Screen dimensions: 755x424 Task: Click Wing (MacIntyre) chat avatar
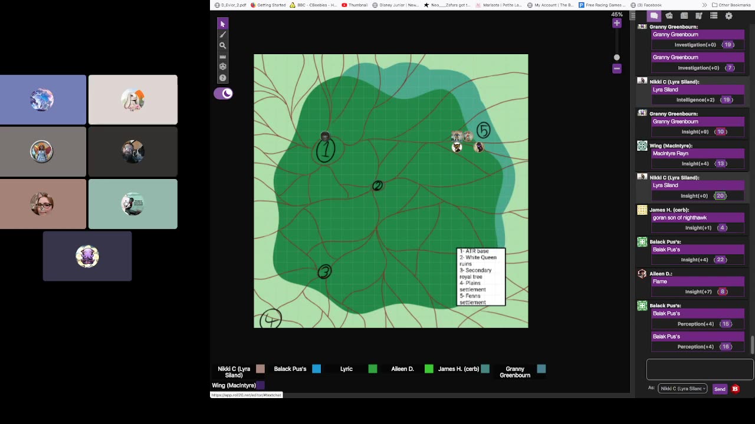[x=642, y=145]
